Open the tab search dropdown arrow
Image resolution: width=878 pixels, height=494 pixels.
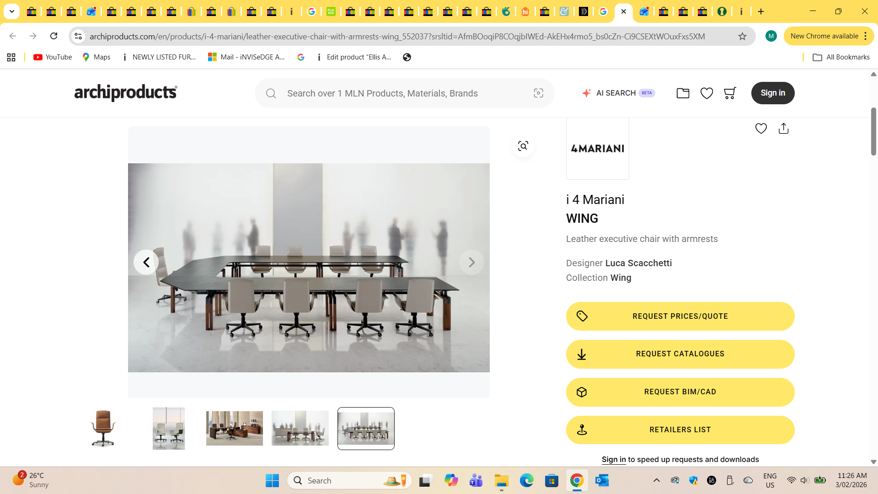pos(12,11)
